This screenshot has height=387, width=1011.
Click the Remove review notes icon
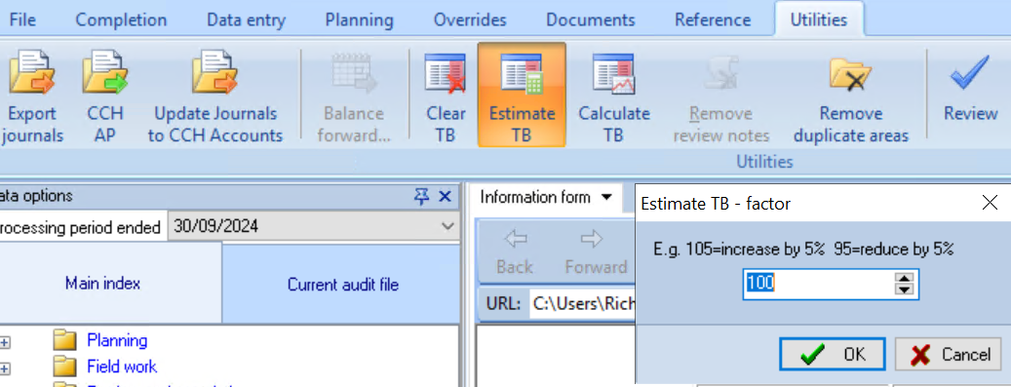tap(720, 73)
